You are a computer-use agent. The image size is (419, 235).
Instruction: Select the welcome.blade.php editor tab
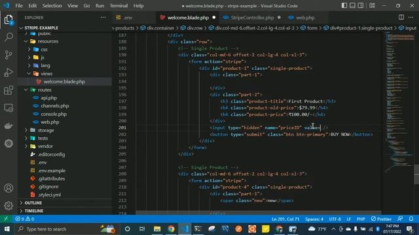pos(188,18)
